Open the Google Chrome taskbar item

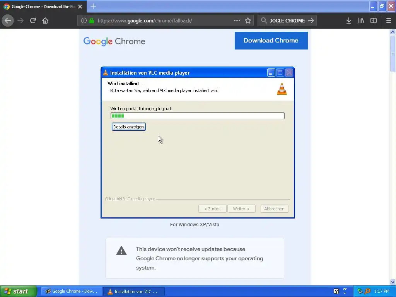[x=72, y=291]
